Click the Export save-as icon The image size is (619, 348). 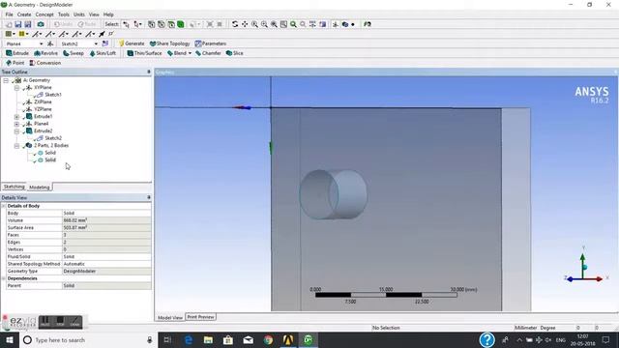pyautogui.click(x=28, y=24)
